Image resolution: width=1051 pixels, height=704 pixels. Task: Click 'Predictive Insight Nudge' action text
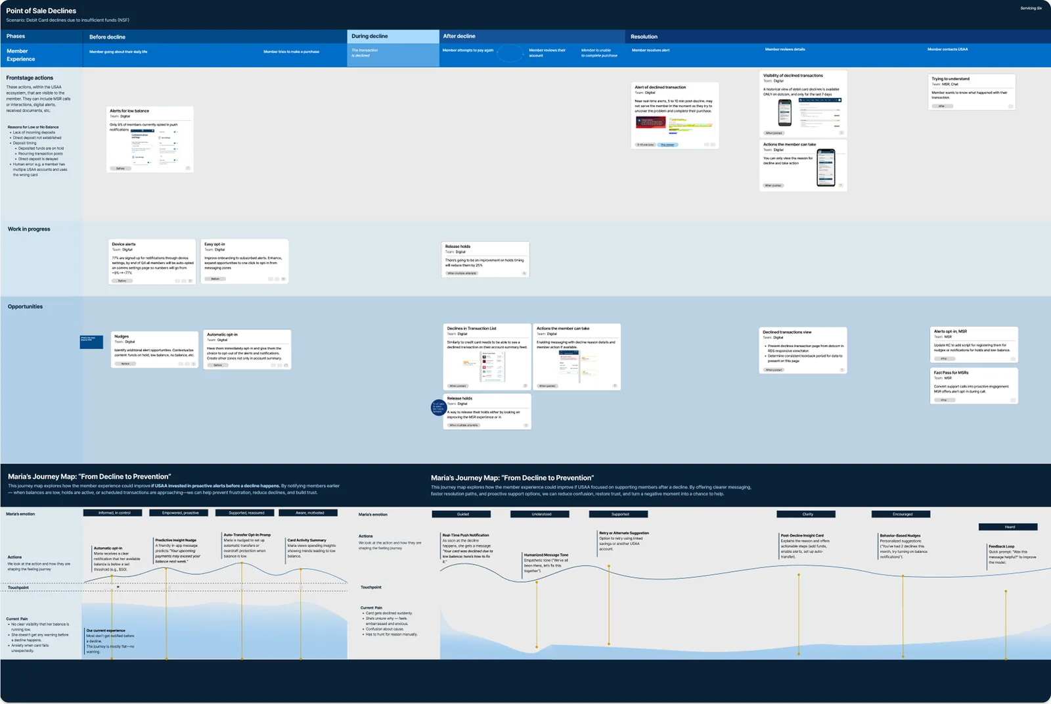click(x=175, y=540)
